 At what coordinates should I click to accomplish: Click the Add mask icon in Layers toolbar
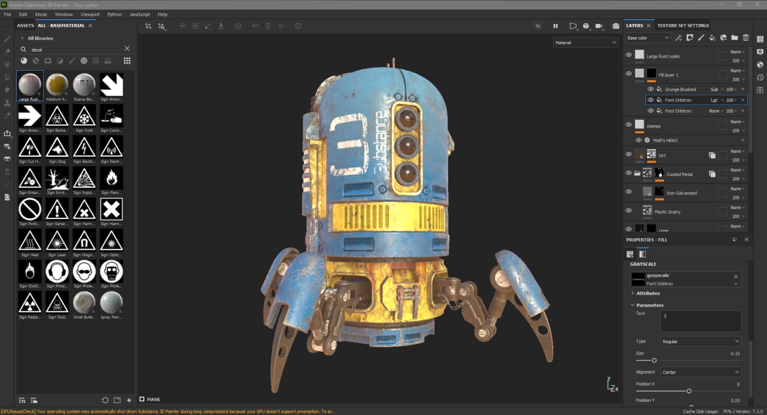click(x=690, y=38)
